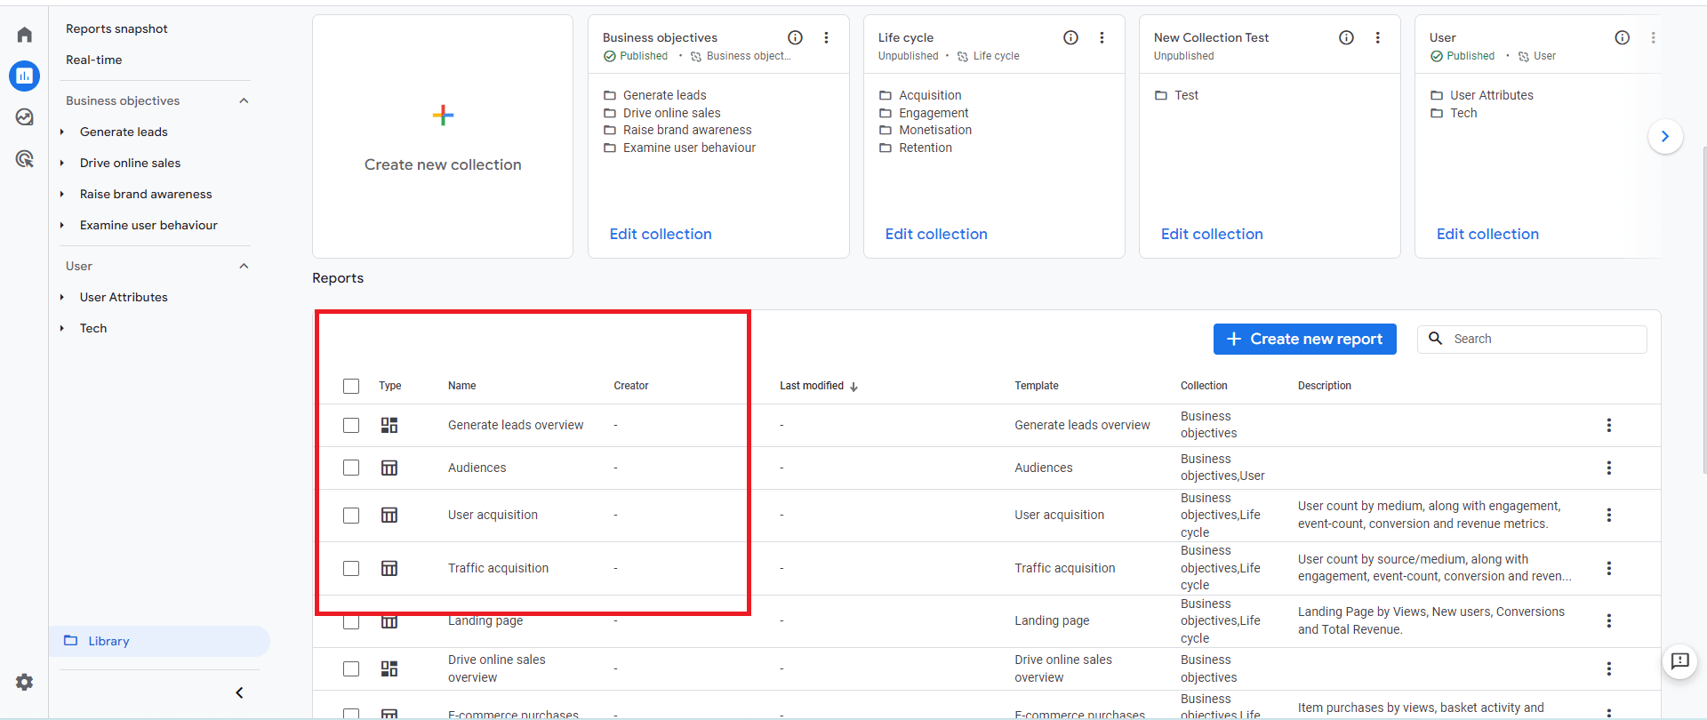The height and width of the screenshot is (720, 1707).
Task: Expand Raise brand awareness in navigation
Action: pyautogui.click(x=62, y=194)
